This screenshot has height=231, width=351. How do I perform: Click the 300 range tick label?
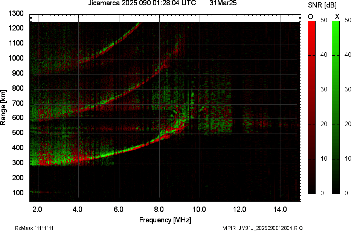[x=18, y=163]
